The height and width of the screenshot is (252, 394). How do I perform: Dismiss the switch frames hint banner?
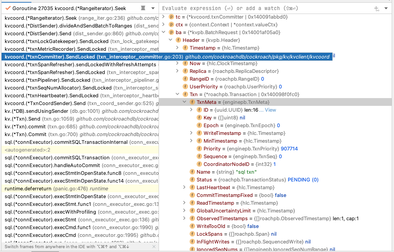(x=154, y=247)
